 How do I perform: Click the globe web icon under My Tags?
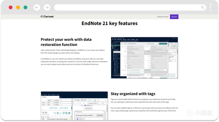pos(69,113)
